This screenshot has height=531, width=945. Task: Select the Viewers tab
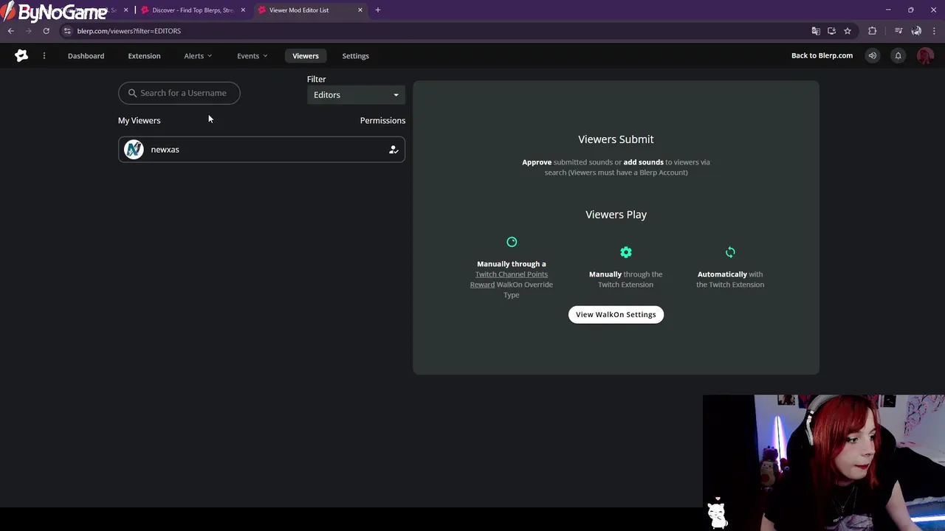[306, 56]
